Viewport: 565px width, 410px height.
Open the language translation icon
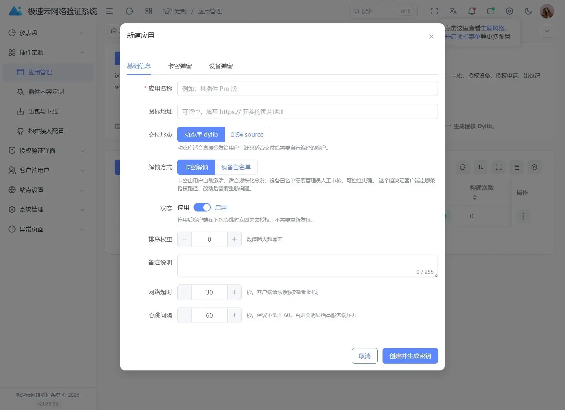[x=453, y=11]
